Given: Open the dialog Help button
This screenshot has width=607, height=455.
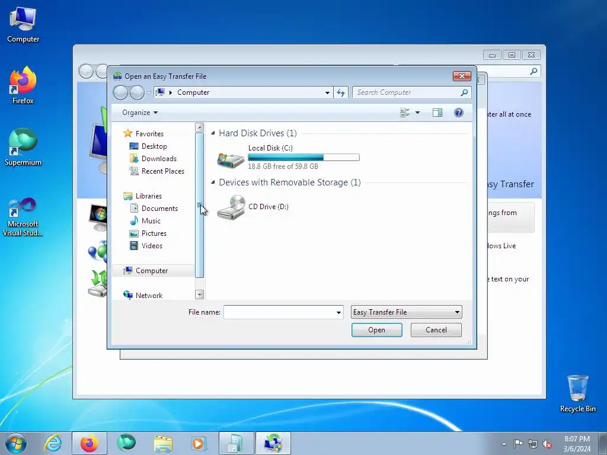Looking at the screenshot, I should (458, 113).
